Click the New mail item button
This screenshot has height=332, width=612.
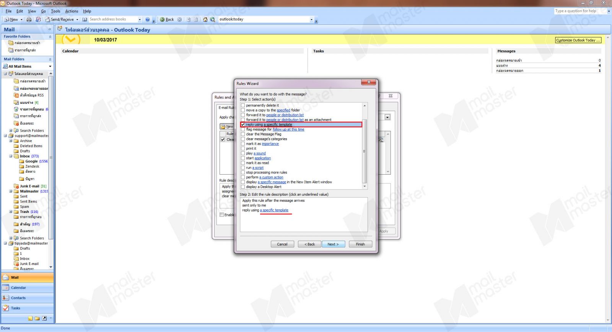click(11, 19)
